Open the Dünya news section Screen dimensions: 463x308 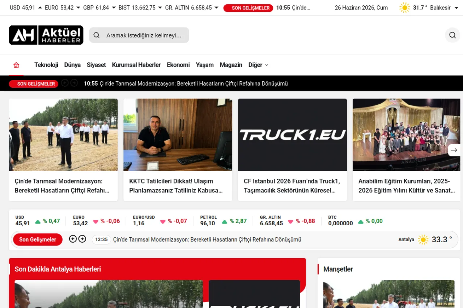[72, 65]
